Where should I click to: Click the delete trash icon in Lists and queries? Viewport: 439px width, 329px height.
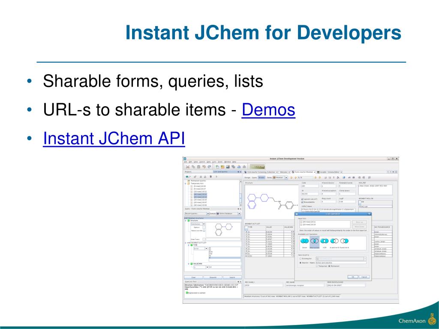click(x=210, y=177)
